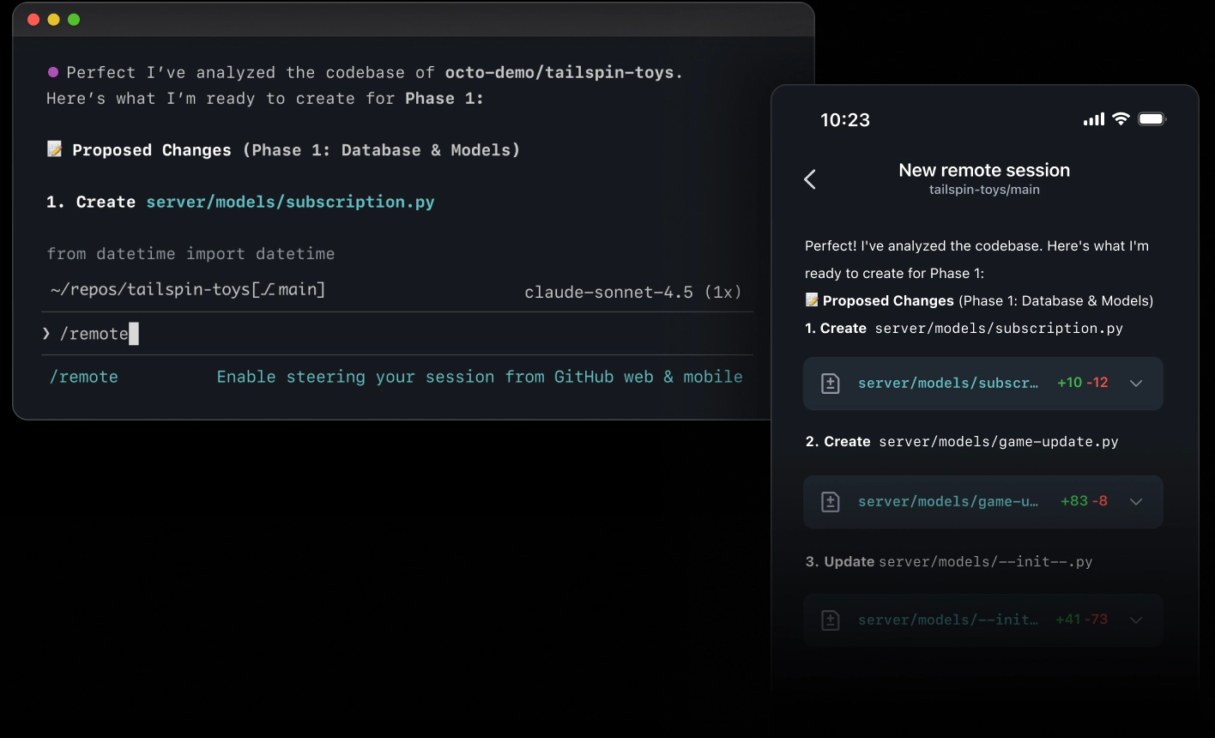The height and width of the screenshot is (738, 1215).
Task: Click the file diff icon beside server/models/subscr…
Action: tap(831, 383)
